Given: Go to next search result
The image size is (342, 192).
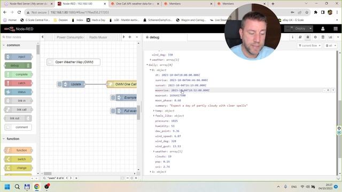Looking at the screenshot, I should 71,178.
